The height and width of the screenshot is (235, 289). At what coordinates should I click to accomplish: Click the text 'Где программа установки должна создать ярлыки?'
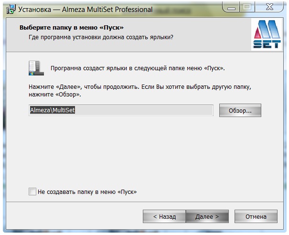point(101,37)
